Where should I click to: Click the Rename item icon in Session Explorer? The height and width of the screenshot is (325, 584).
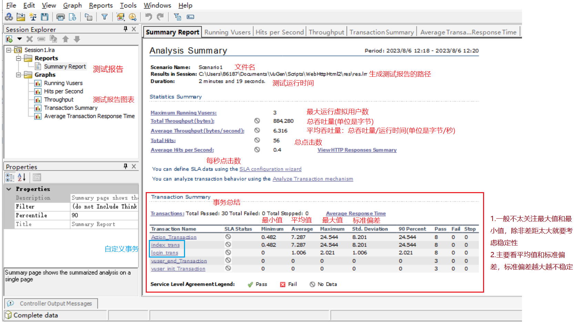pos(41,39)
